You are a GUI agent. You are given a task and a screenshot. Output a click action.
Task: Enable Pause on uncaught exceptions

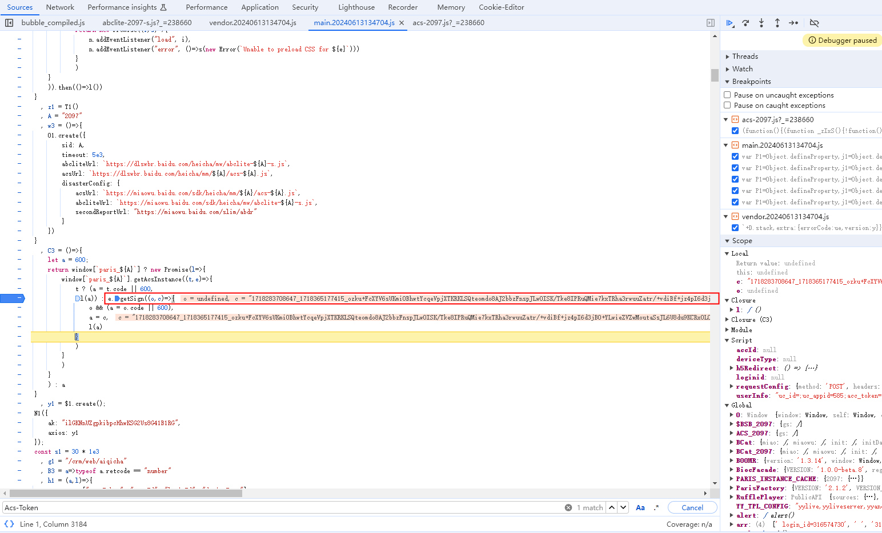click(727, 95)
